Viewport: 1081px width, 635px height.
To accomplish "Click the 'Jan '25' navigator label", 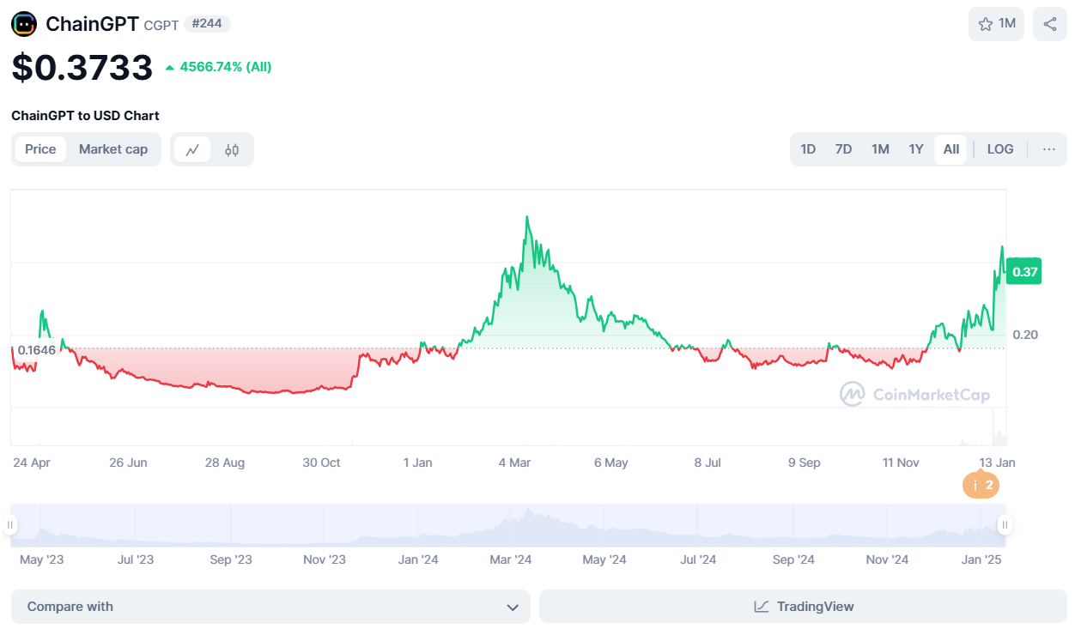I will [x=981, y=559].
